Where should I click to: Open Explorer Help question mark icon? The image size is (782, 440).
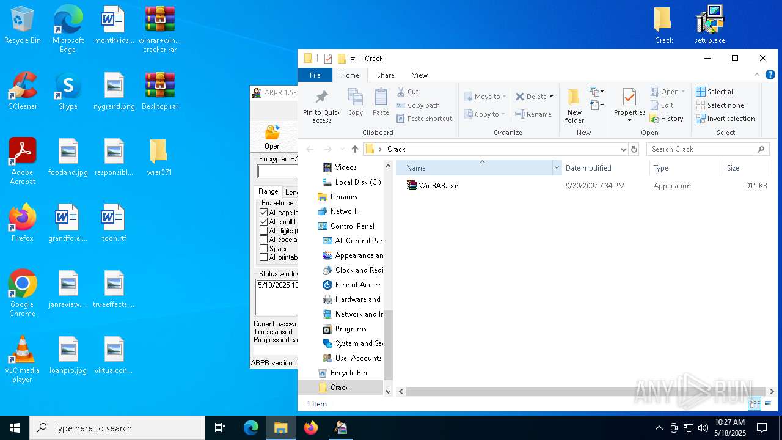pos(770,75)
